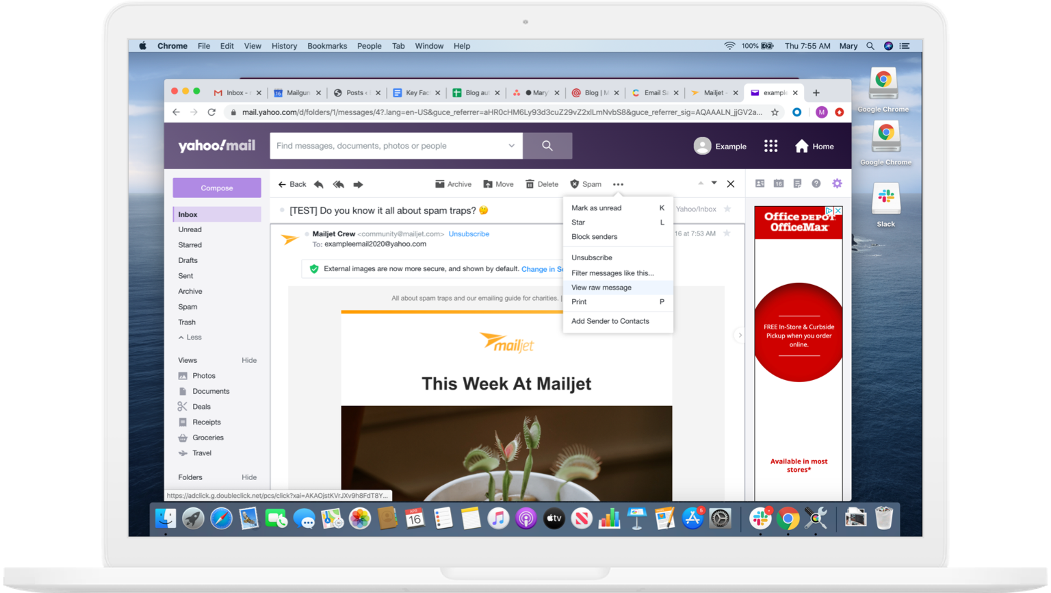Open the Starred folder
Viewport: 1051px width, 593px height.
tap(190, 245)
